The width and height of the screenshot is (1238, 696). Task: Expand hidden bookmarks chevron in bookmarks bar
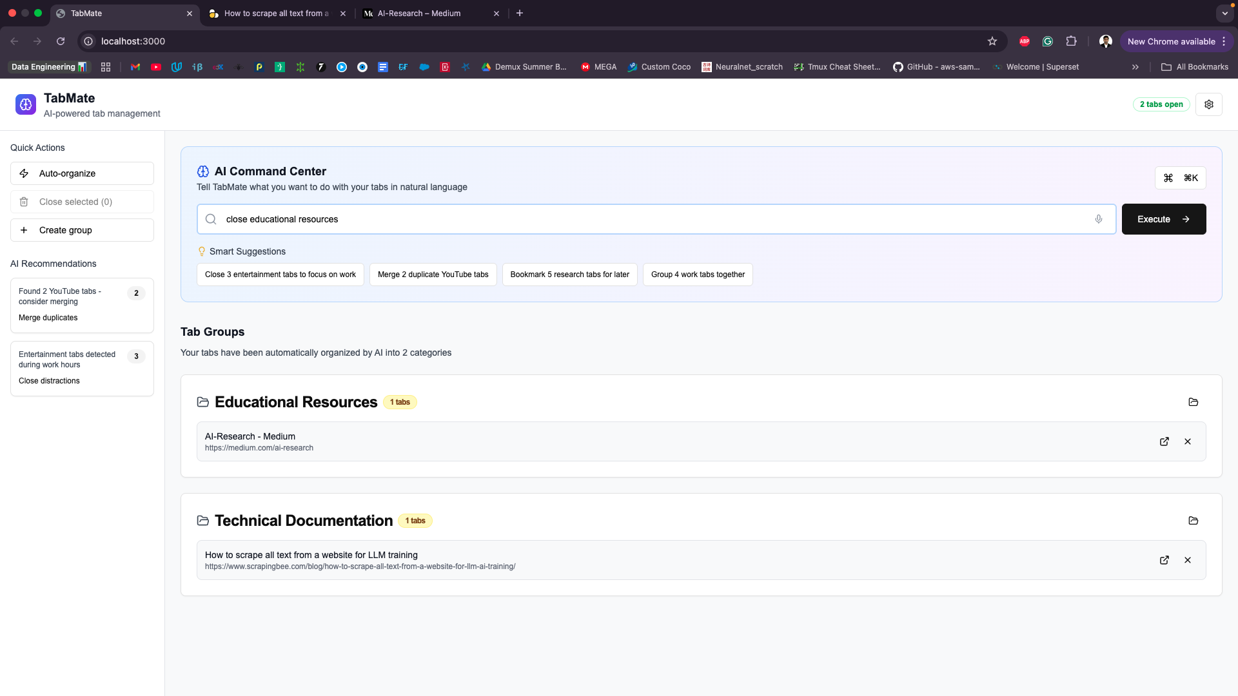click(x=1135, y=67)
